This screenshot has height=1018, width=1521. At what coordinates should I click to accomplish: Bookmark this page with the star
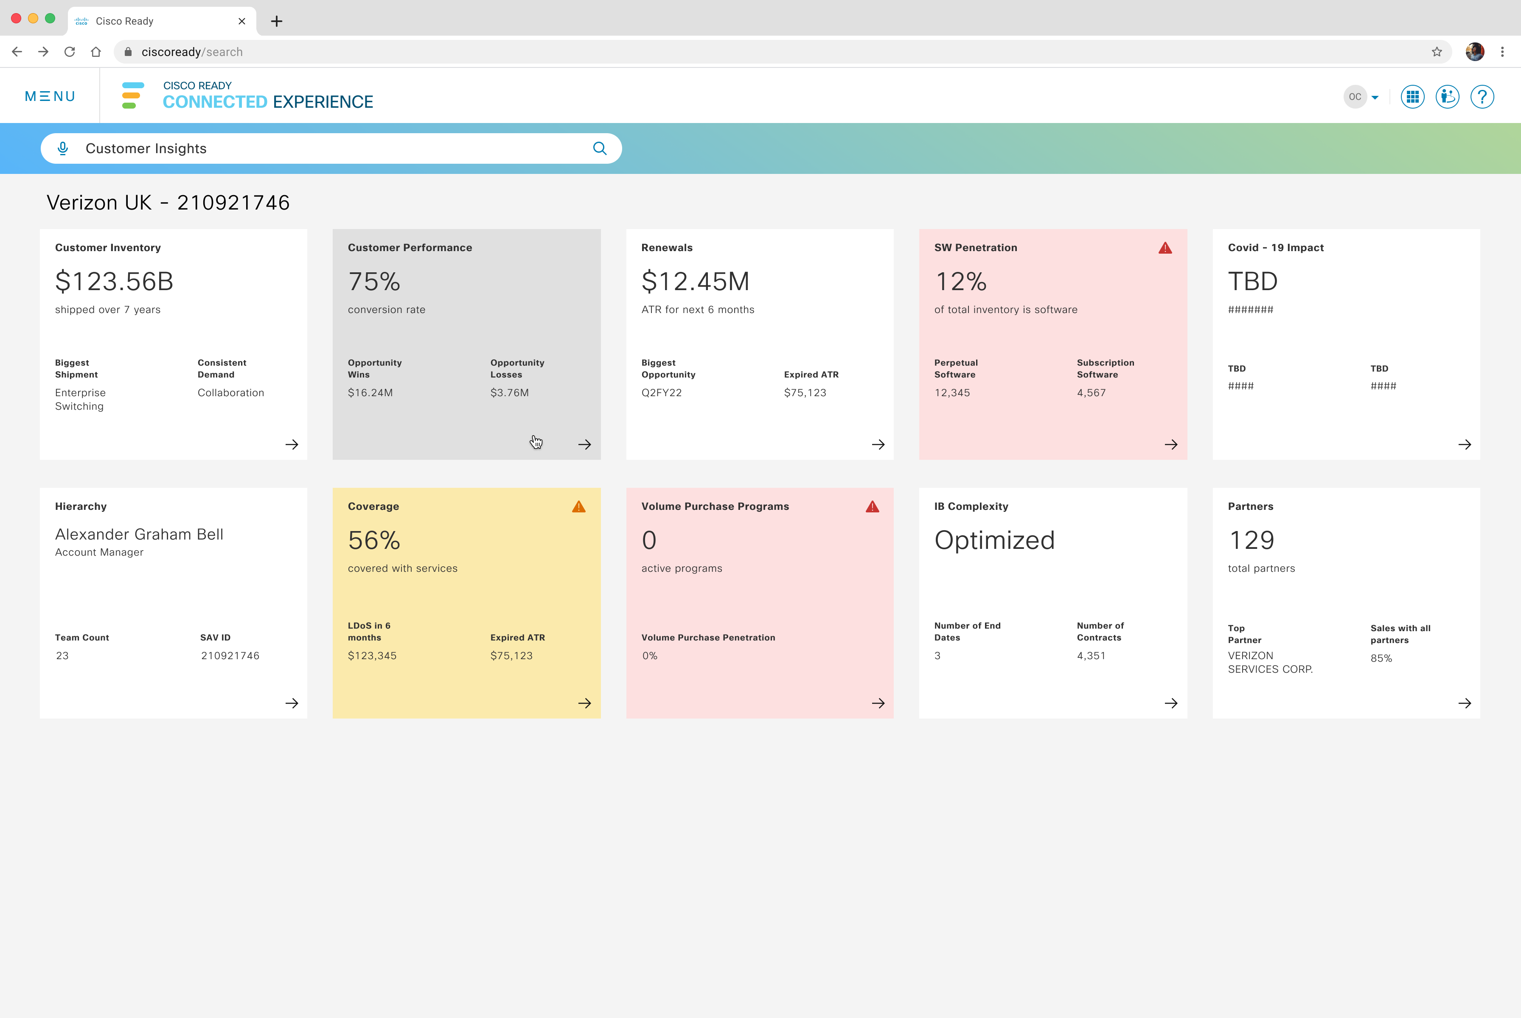point(1437,52)
